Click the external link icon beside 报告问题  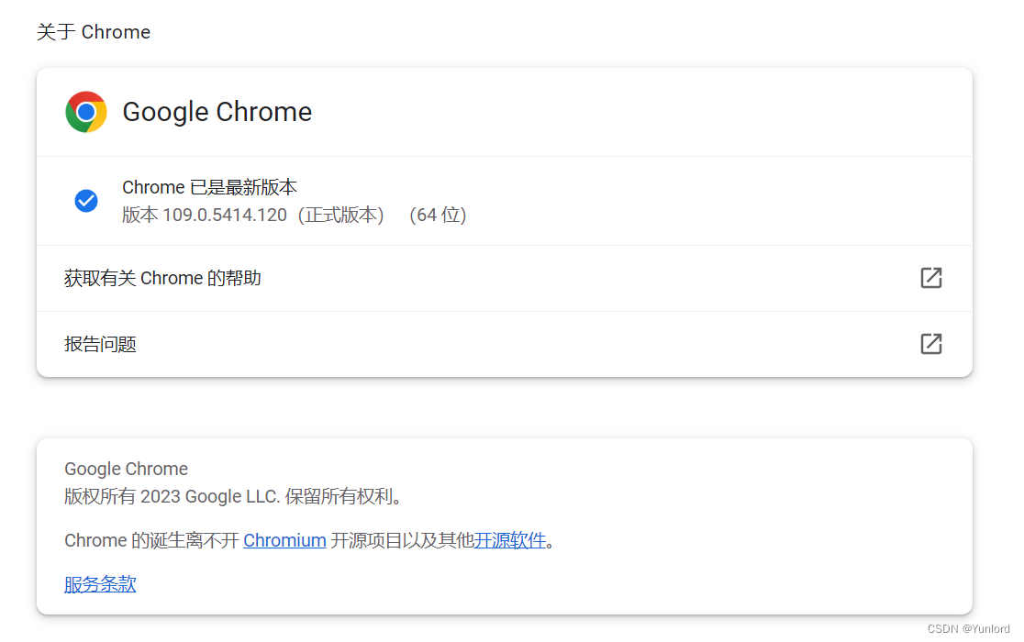(930, 344)
